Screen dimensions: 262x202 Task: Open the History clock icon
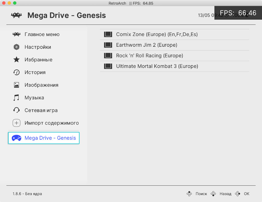coord(16,73)
